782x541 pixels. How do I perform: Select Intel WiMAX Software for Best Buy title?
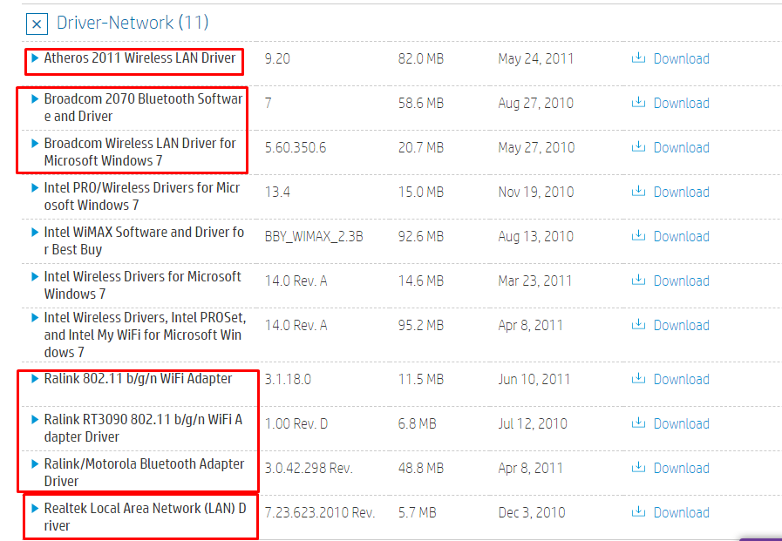(x=144, y=240)
